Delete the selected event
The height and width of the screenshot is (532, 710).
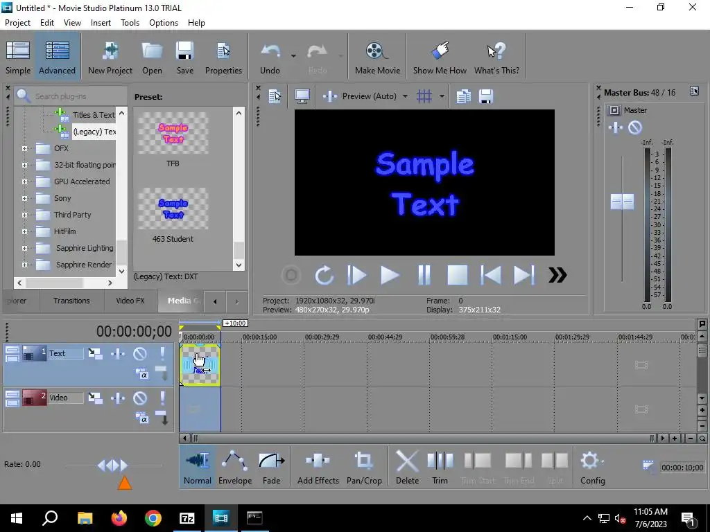(407, 468)
